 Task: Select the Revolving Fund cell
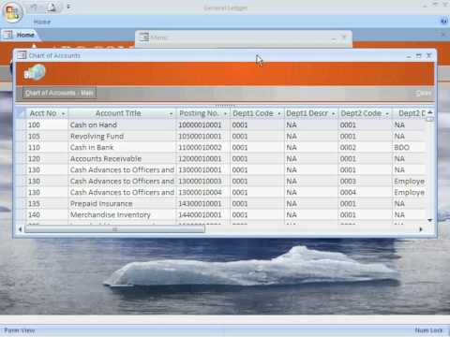coord(122,137)
